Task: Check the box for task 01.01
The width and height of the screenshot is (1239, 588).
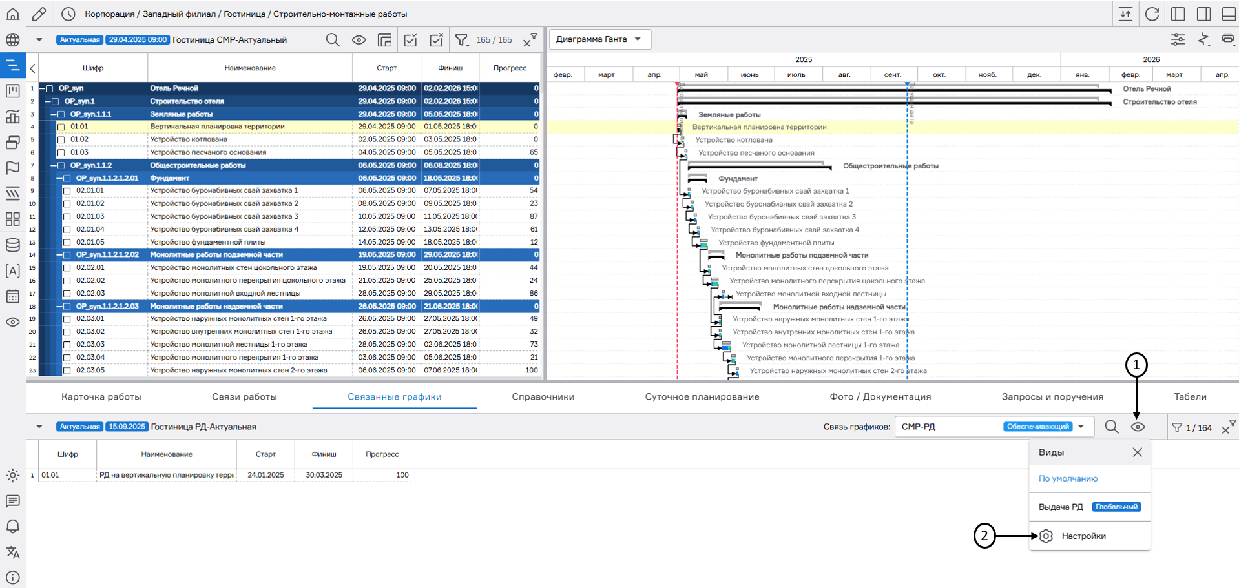Action: click(61, 127)
